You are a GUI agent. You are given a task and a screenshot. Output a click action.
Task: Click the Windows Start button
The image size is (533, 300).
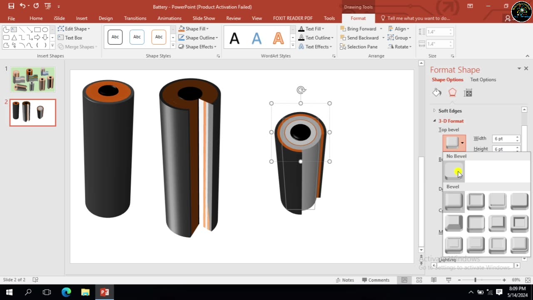(9, 292)
